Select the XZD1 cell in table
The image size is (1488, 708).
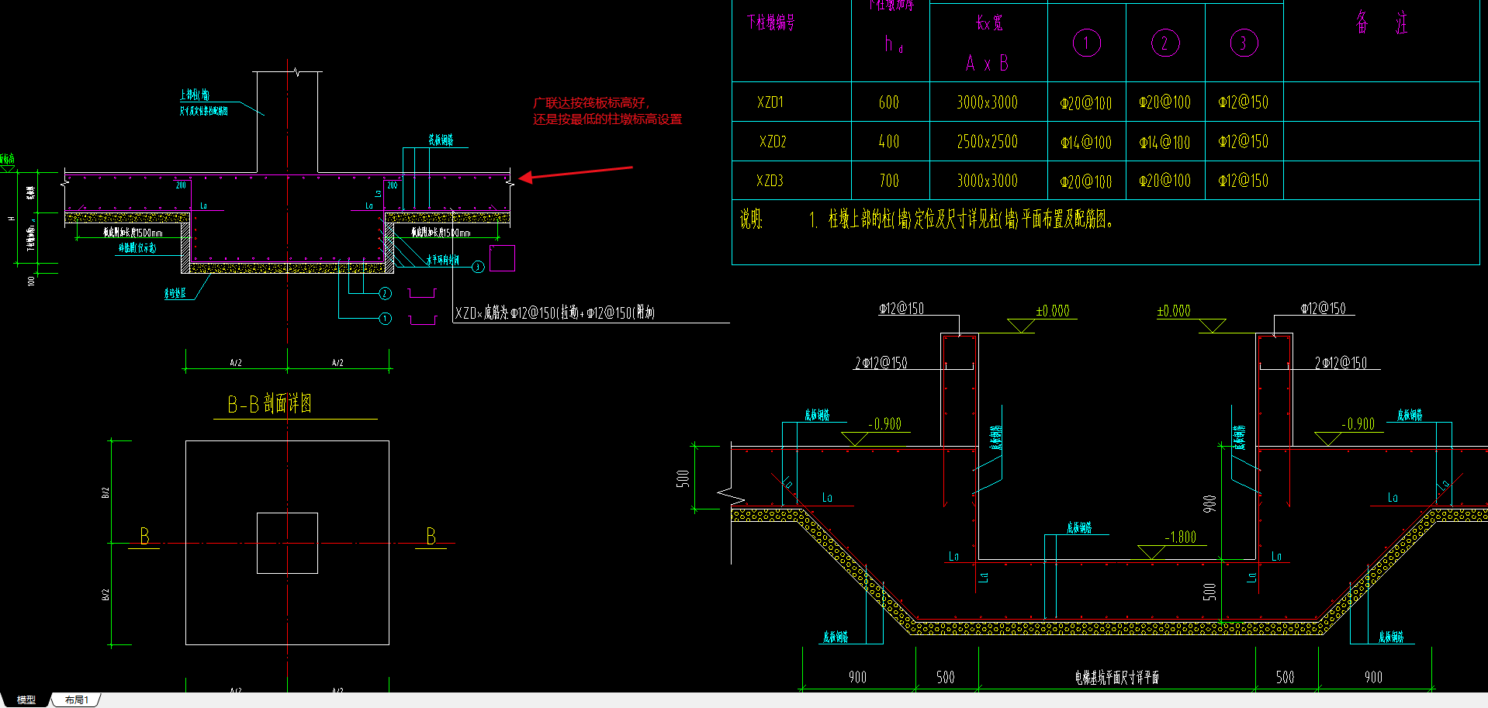770,102
